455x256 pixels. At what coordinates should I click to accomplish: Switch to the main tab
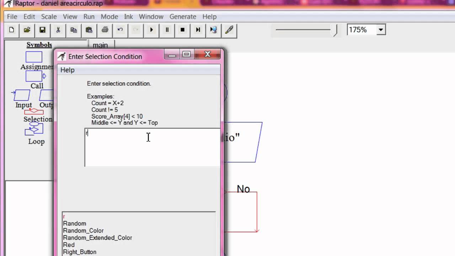point(100,45)
